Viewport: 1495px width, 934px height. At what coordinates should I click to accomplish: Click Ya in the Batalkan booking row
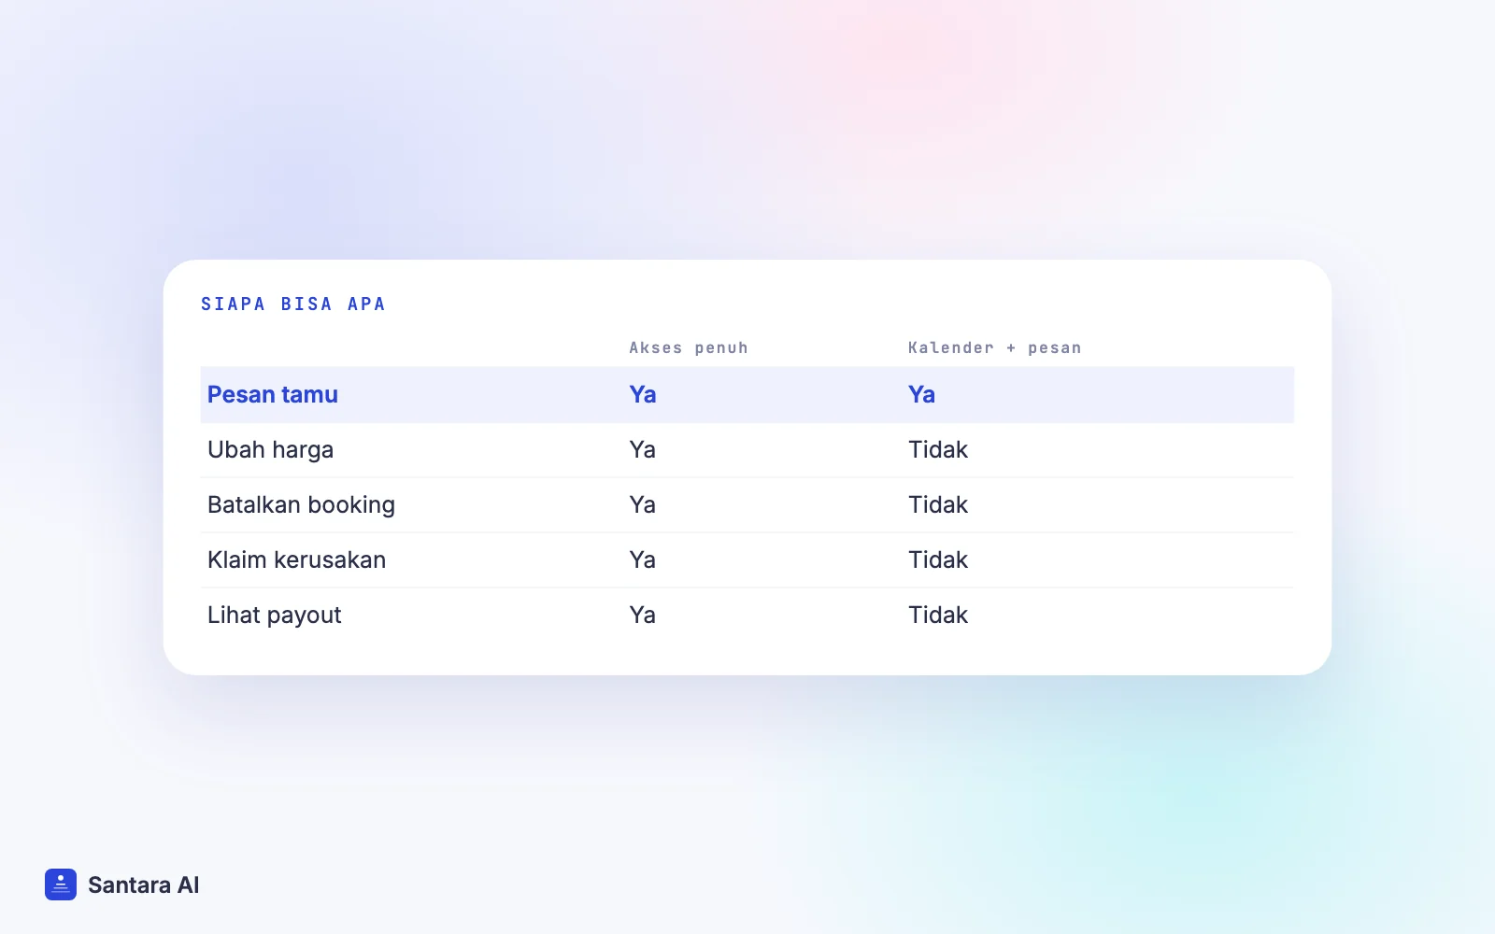[643, 504]
